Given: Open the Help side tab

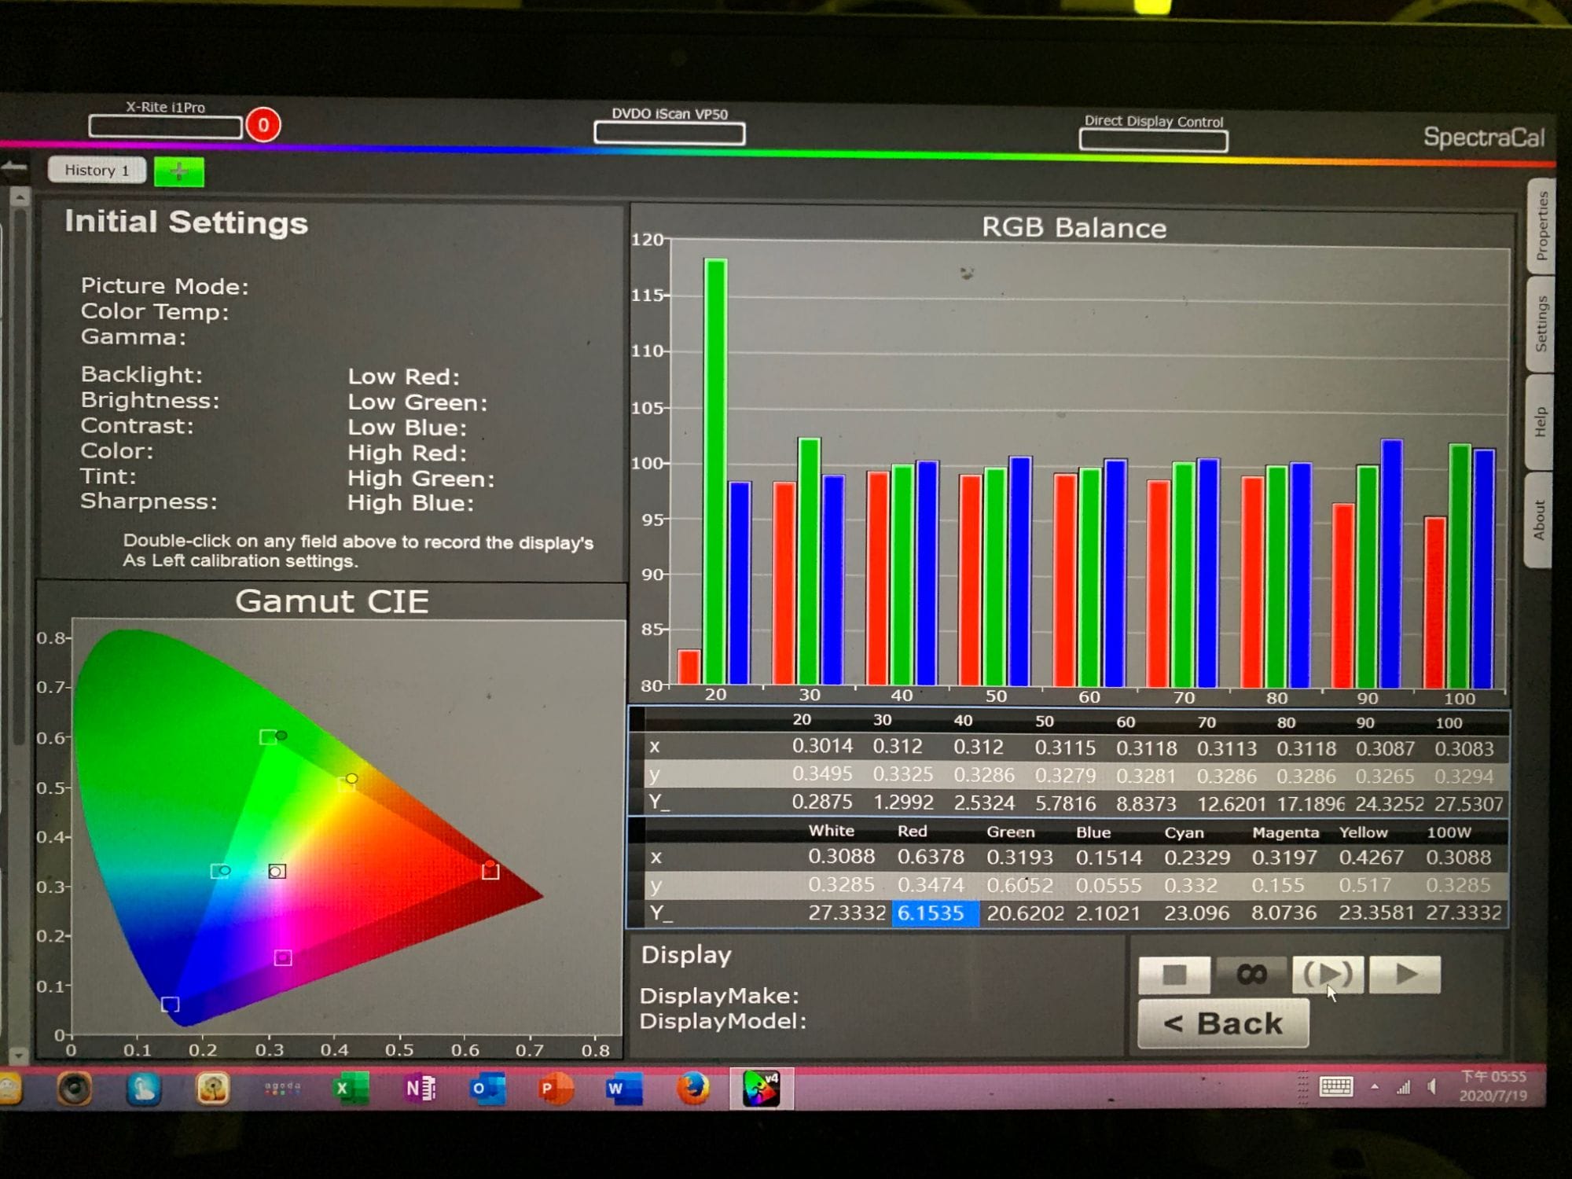Looking at the screenshot, I should (1540, 422).
